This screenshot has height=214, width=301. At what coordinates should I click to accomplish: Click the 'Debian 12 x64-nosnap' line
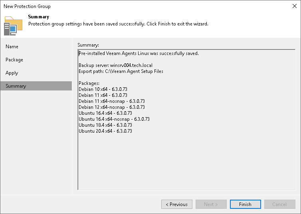tap(112, 107)
